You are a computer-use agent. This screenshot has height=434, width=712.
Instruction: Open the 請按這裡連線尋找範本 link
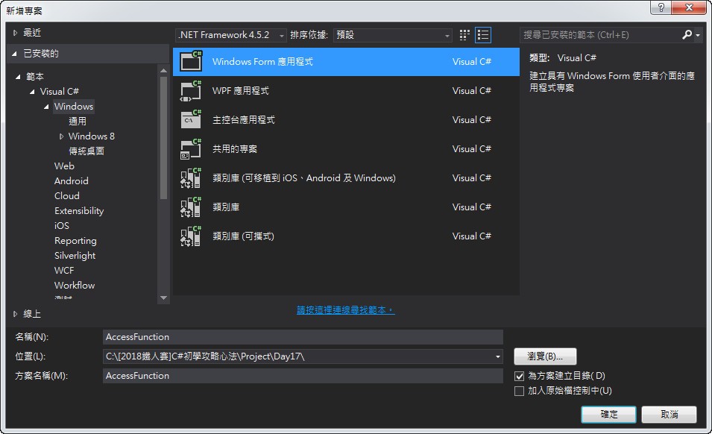345,310
